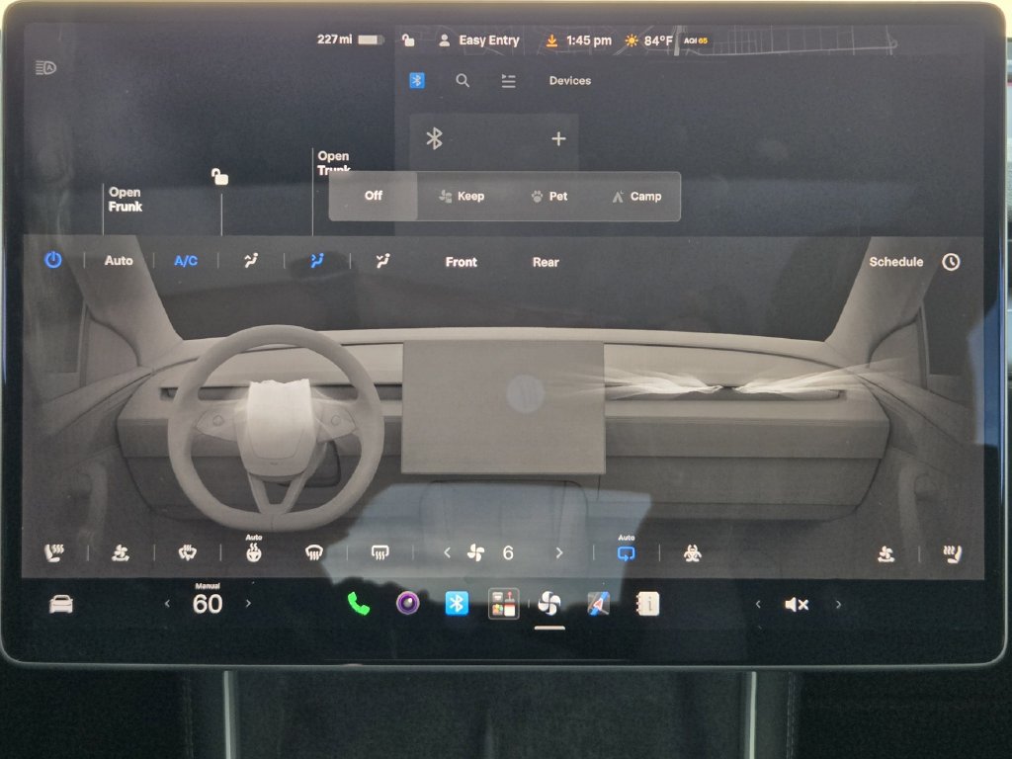Tap the lock icon in the status bar
The width and height of the screenshot is (1012, 759).
408,41
